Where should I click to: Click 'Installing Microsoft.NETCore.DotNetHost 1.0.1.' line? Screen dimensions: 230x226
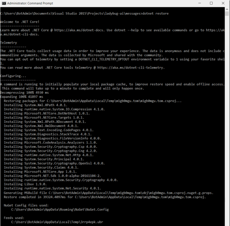coord(47,113)
